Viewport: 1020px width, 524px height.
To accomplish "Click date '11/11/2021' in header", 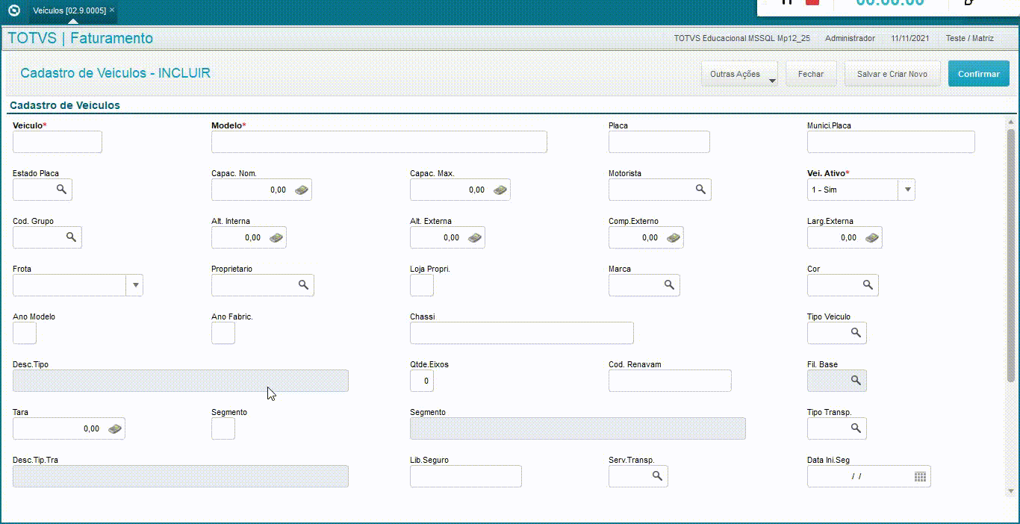I will 910,38.
